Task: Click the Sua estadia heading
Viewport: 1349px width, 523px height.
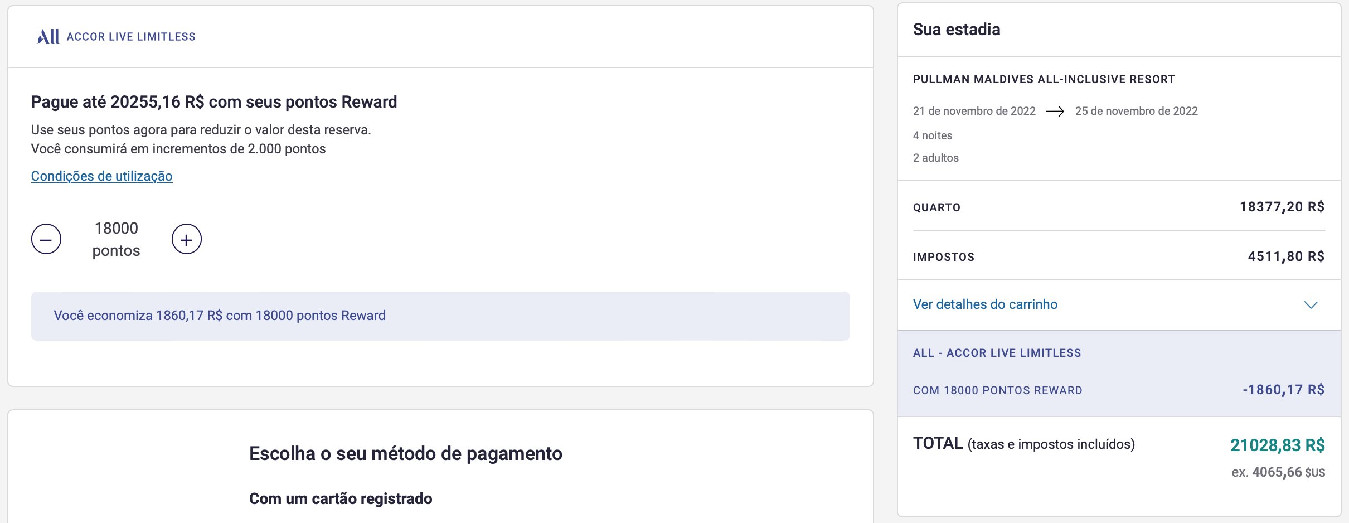Action: [x=957, y=30]
